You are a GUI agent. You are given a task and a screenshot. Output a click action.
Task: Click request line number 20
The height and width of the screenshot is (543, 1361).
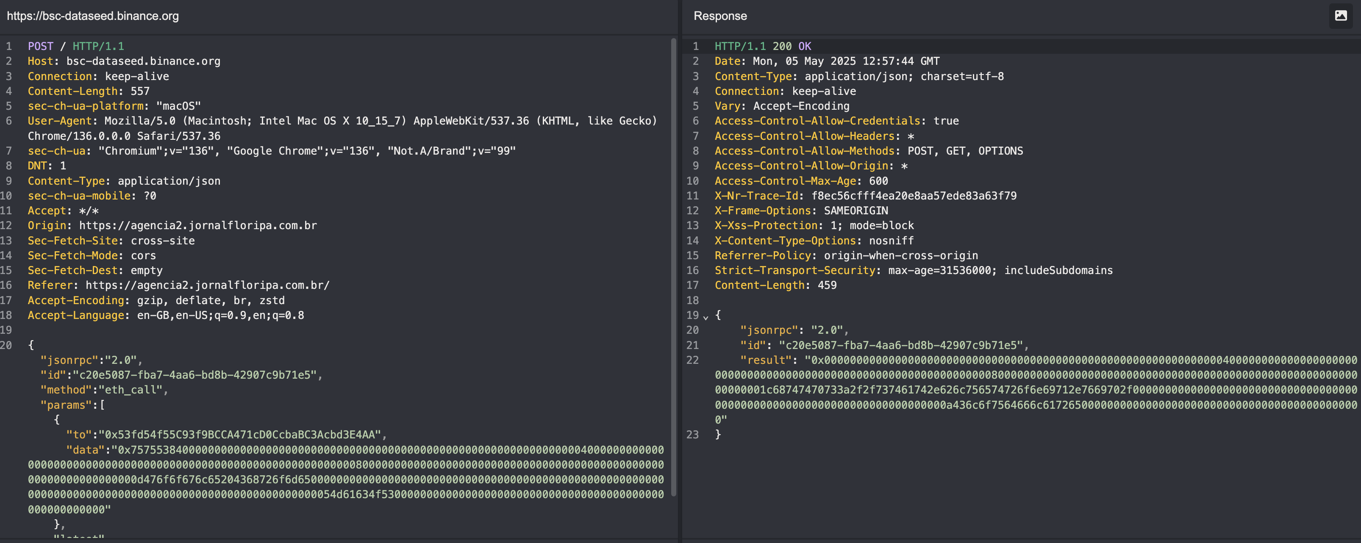click(x=6, y=345)
